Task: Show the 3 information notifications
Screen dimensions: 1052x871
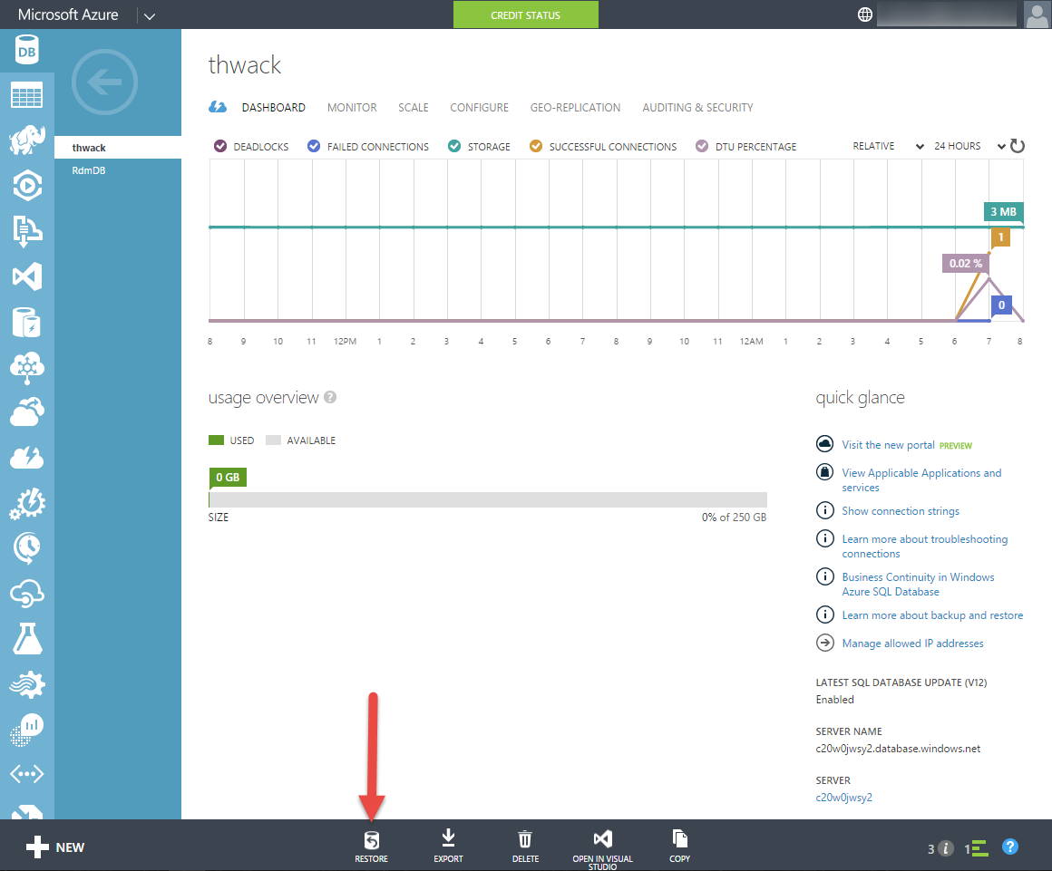Action: 940,849
